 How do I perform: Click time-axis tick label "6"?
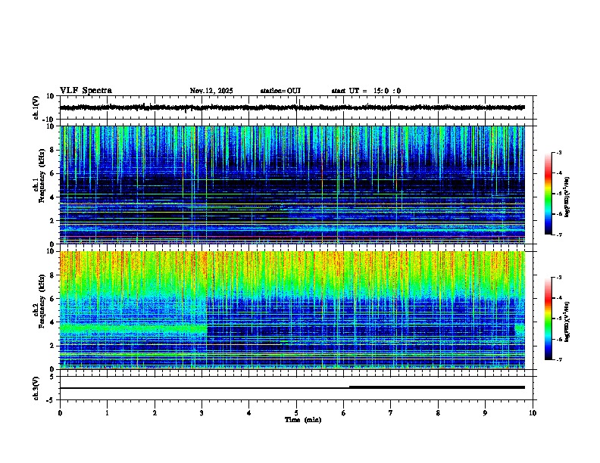pyautogui.click(x=344, y=413)
